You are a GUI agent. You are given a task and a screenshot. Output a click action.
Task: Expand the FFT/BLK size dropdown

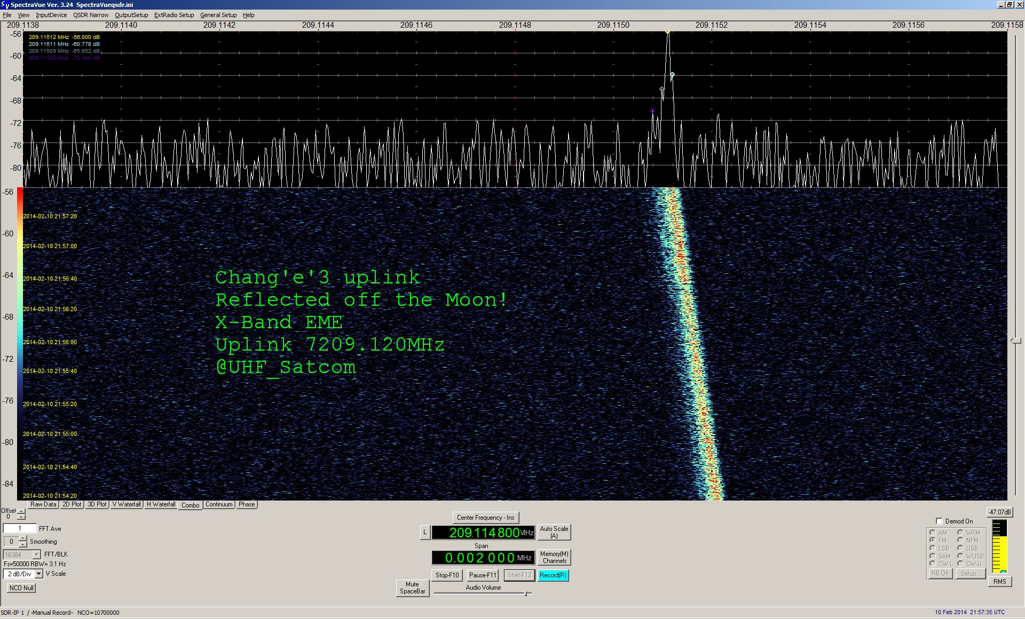click(x=36, y=555)
